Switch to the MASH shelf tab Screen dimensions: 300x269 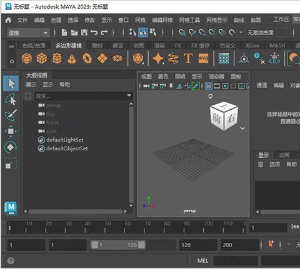(277, 46)
